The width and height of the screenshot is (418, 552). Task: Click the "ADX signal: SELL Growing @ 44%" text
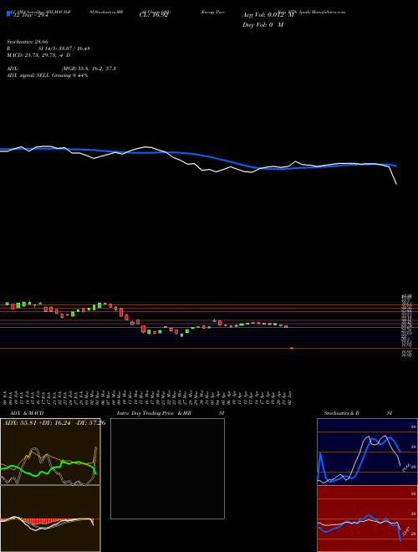[47, 75]
